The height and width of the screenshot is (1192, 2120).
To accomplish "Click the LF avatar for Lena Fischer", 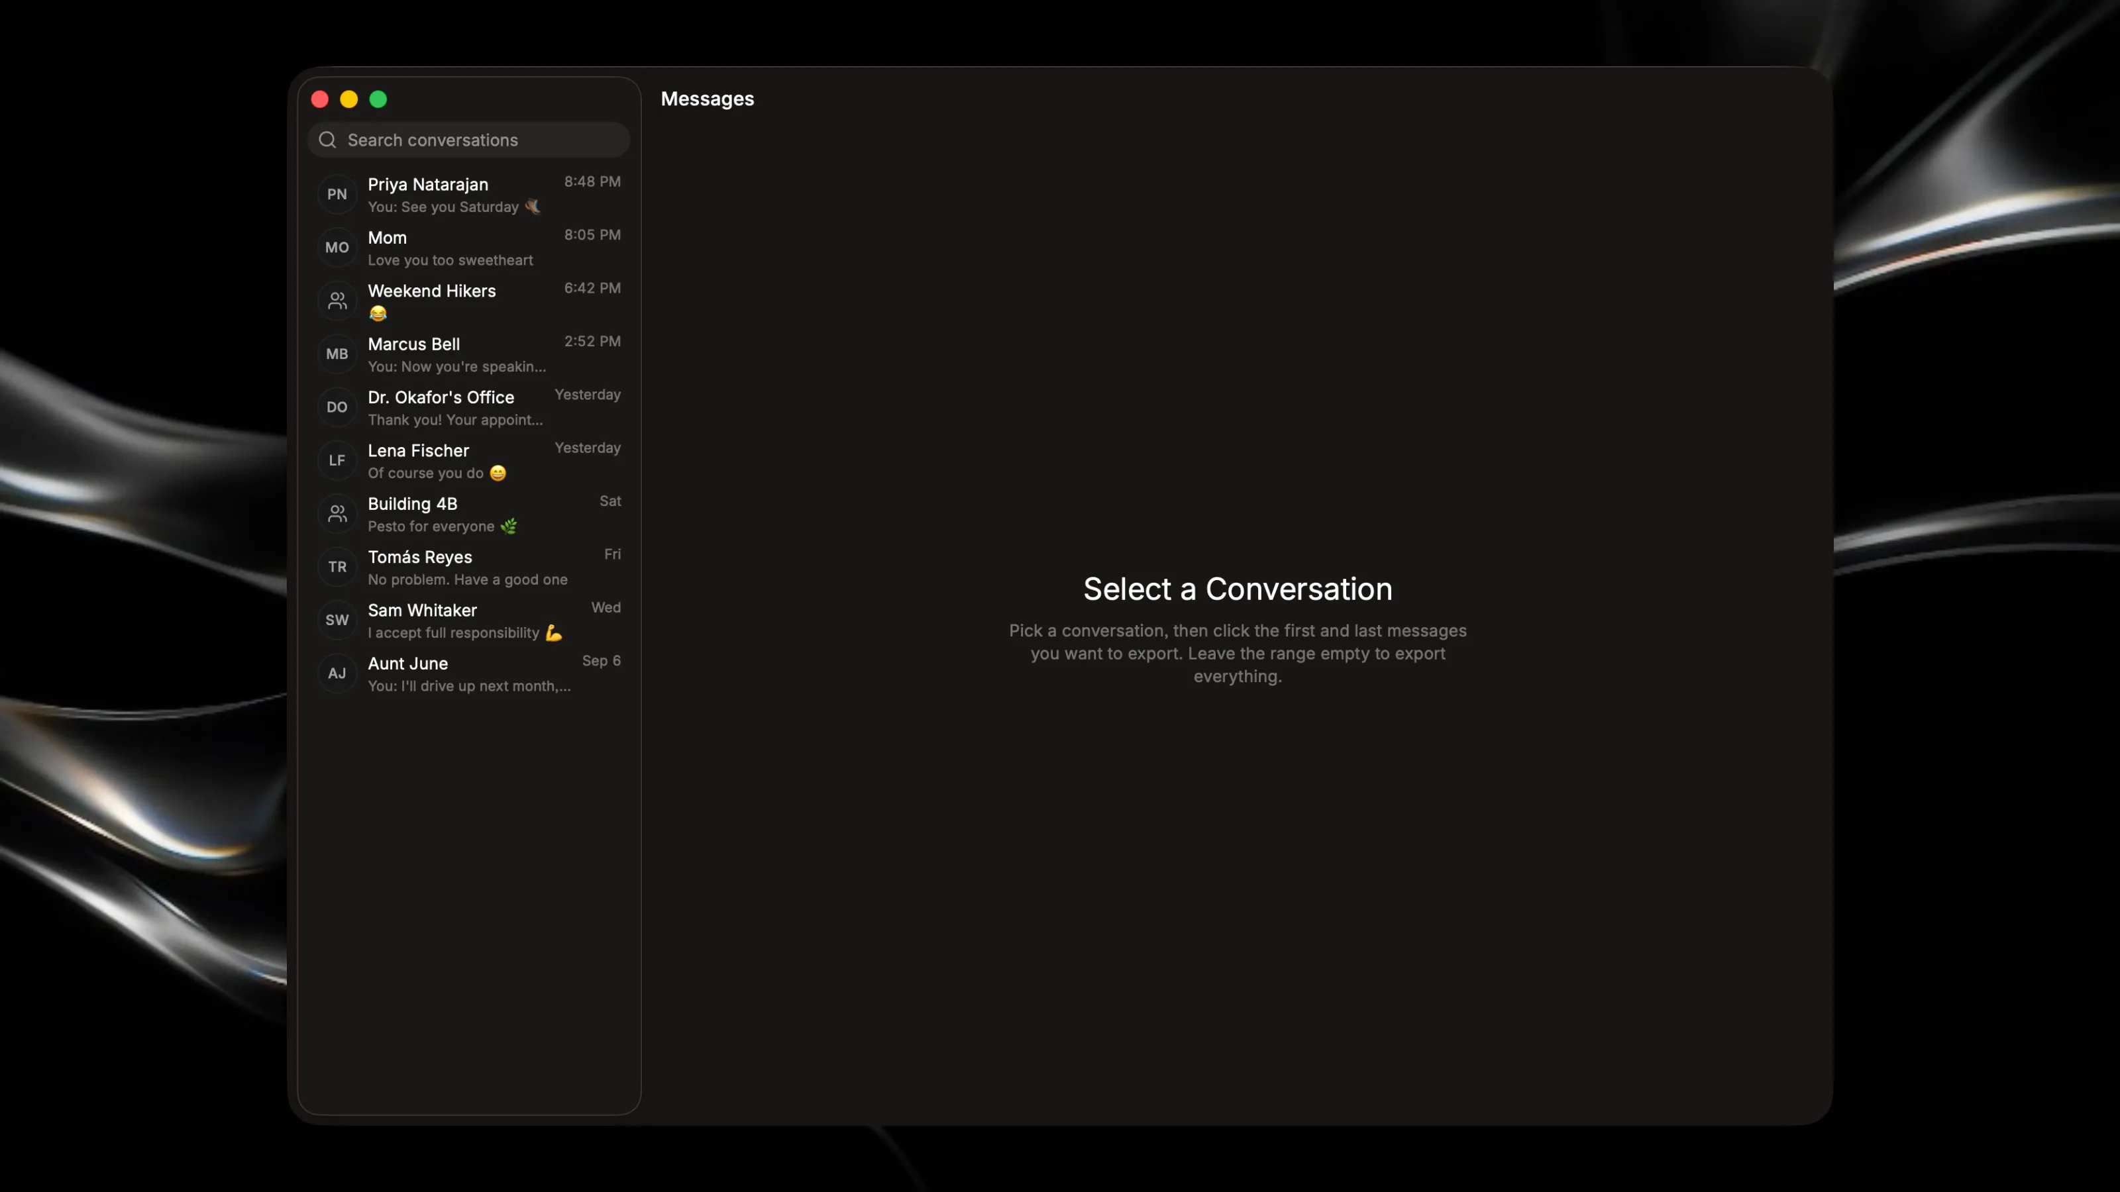I will [x=337, y=461].
